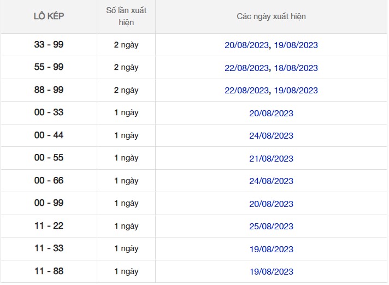
Task: Click 19/08/2023 link in 33 - 99 row
Action: point(296,45)
